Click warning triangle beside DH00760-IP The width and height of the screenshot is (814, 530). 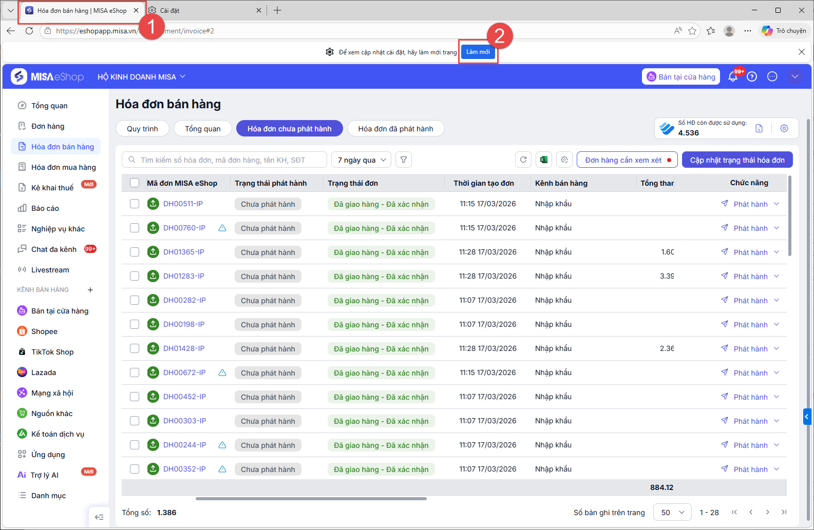point(222,228)
